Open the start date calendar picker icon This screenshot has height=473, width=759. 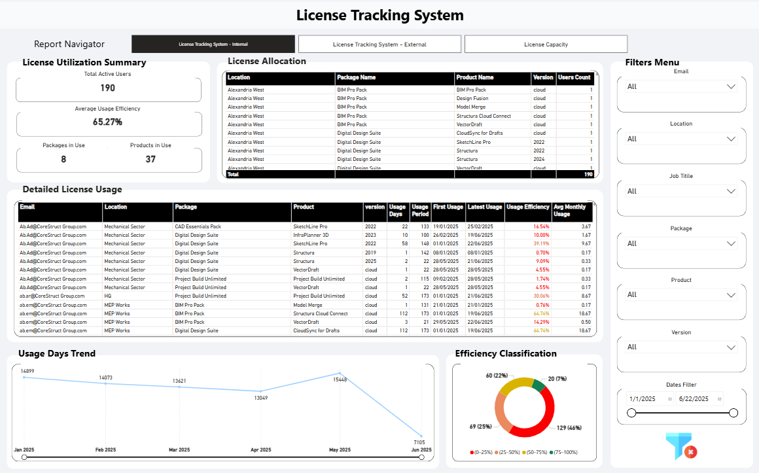[670, 399]
